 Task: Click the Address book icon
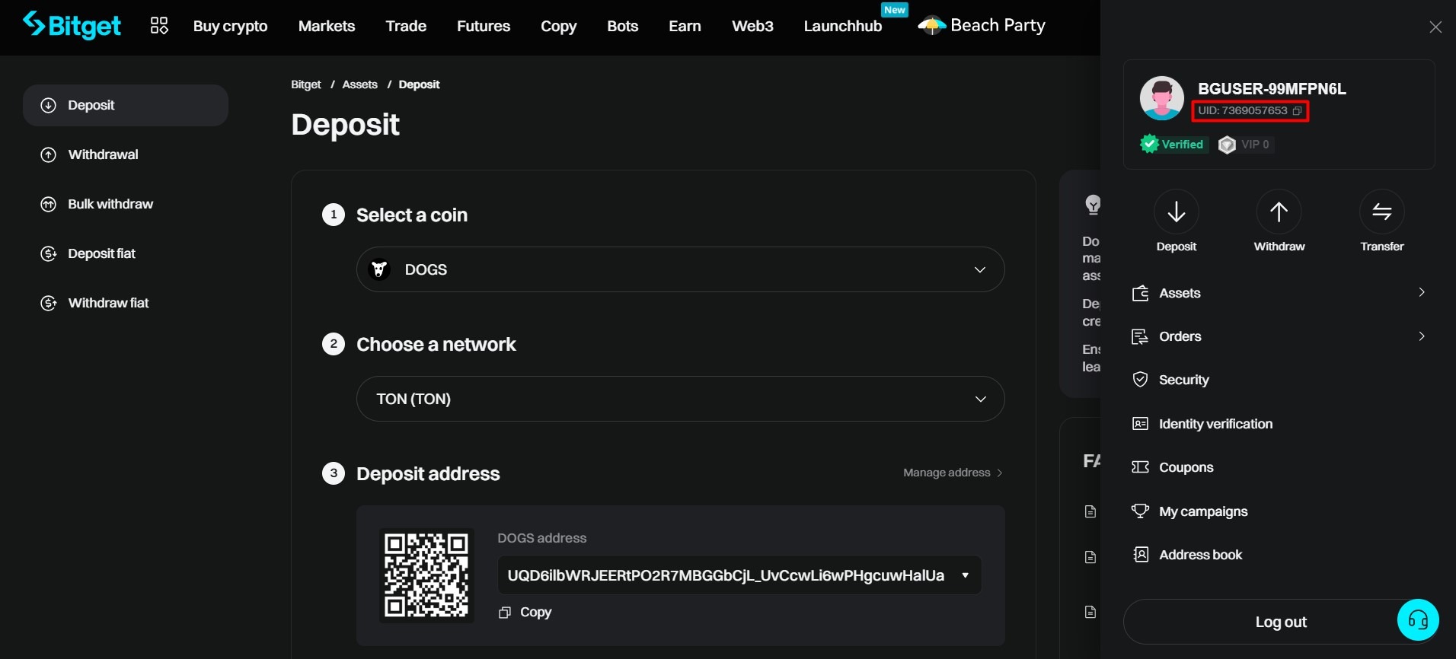point(1140,555)
